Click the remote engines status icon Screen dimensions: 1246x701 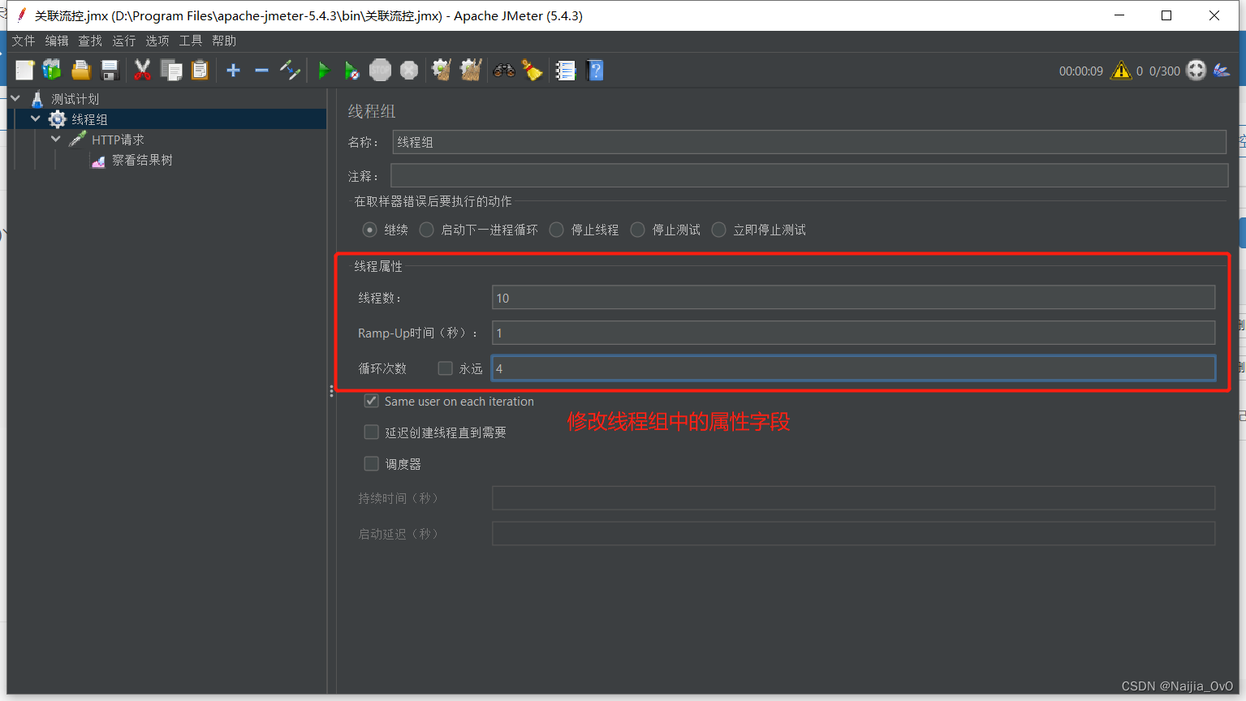click(1196, 71)
